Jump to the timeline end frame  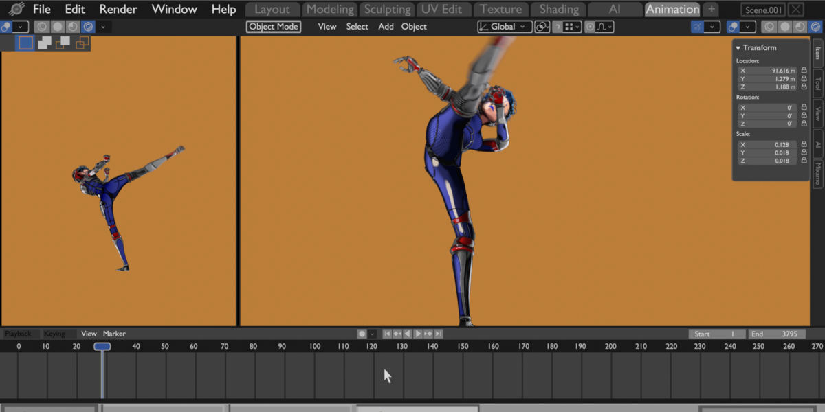(x=439, y=334)
